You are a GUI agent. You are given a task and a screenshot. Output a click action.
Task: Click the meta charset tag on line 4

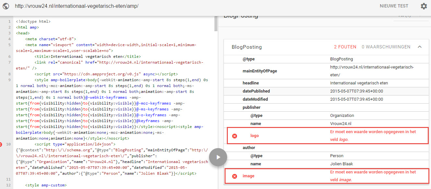pyautogui.click(x=51, y=39)
